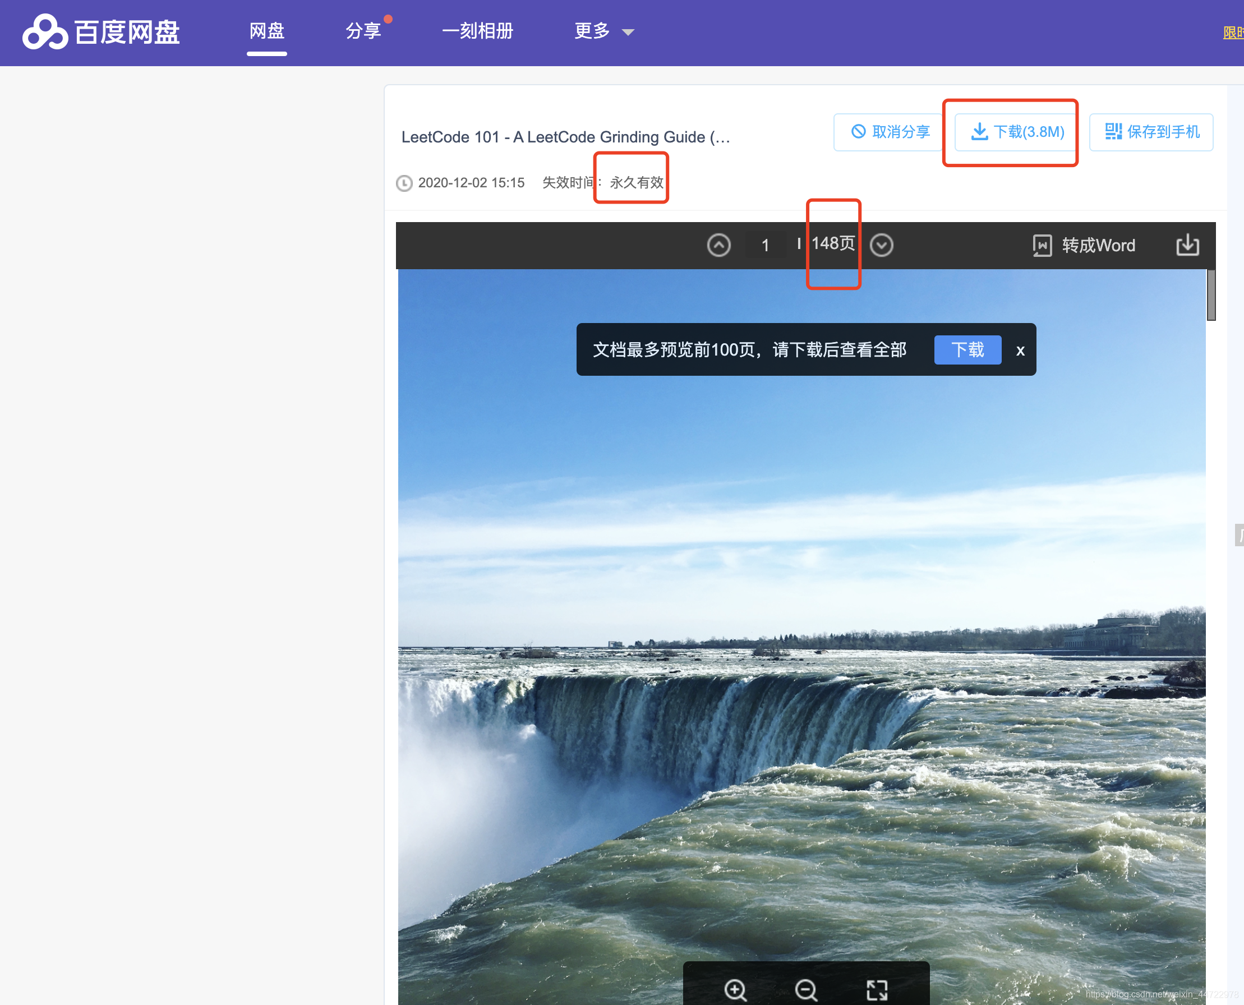Click the document viewer scrollbar thumb
Viewport: 1244px width, 1005px height.
click(x=1210, y=294)
